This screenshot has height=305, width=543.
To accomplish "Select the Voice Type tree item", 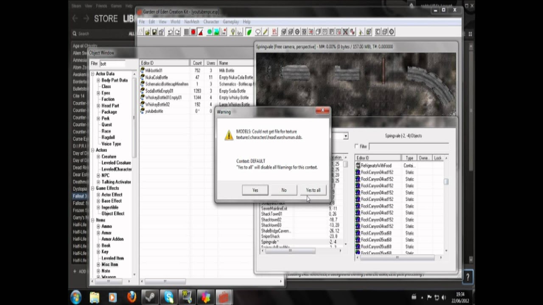I will point(111,144).
